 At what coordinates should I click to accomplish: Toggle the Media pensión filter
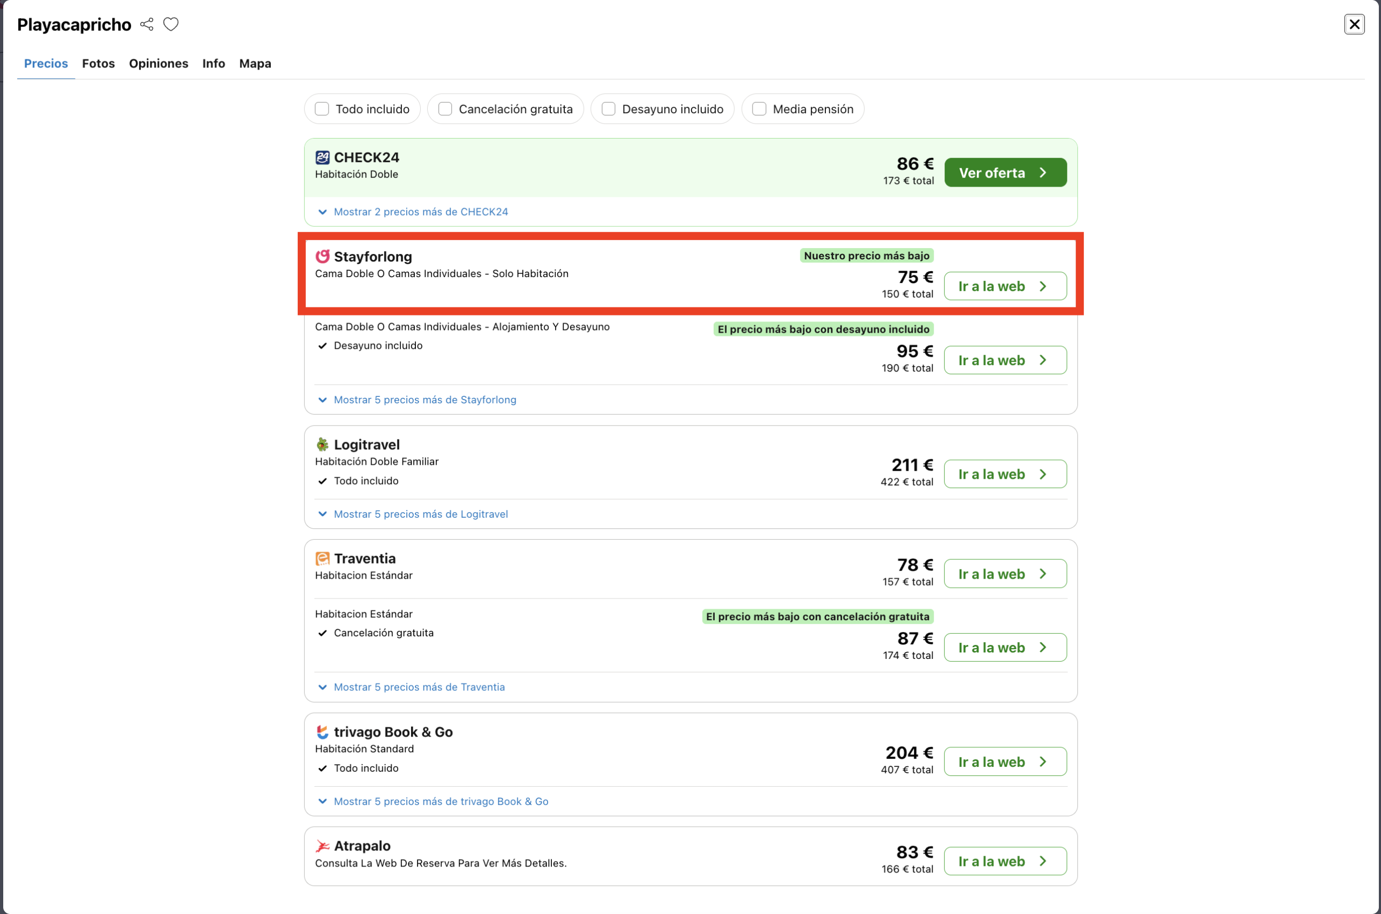[x=758, y=109]
